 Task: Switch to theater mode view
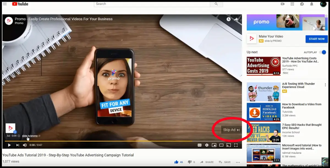[221, 145]
